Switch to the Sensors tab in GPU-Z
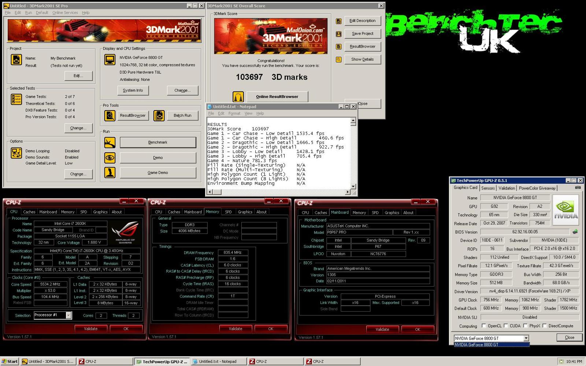The height and width of the screenshot is (366, 586). pyautogui.click(x=488, y=188)
